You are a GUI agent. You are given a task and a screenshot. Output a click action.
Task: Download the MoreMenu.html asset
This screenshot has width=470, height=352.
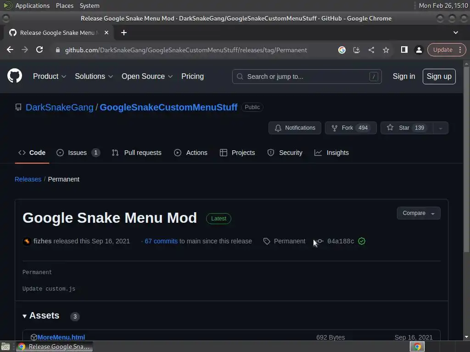pyautogui.click(x=61, y=337)
